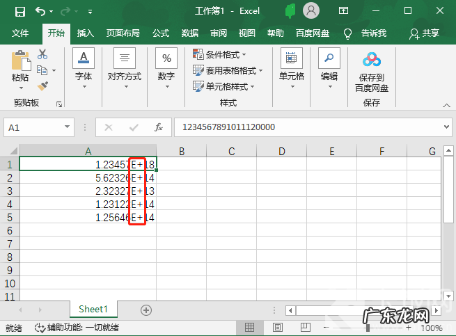Select column A header
The height and width of the screenshot is (336, 456).
point(88,151)
